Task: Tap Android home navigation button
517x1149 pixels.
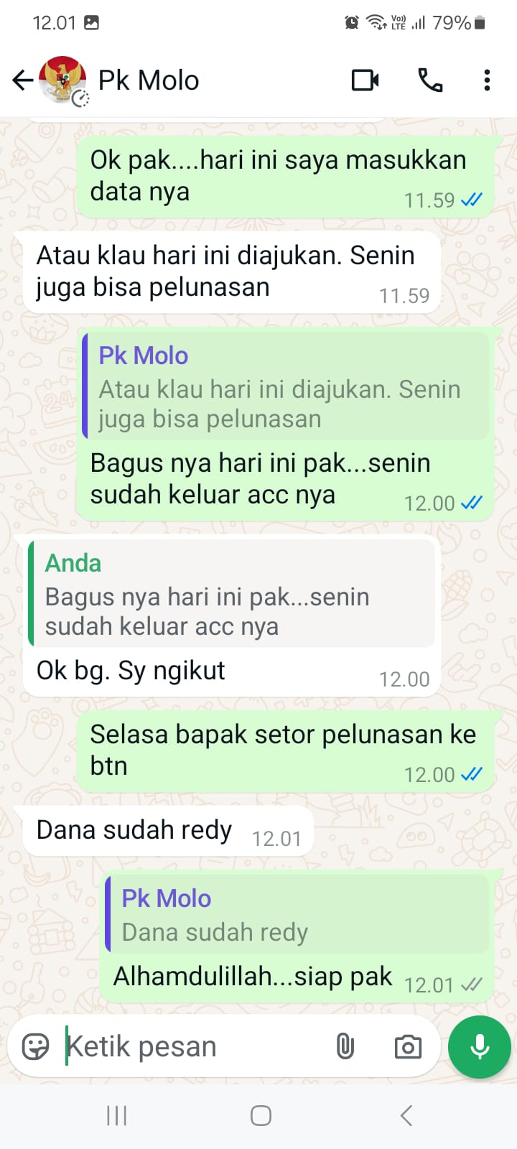Action: (x=261, y=1115)
